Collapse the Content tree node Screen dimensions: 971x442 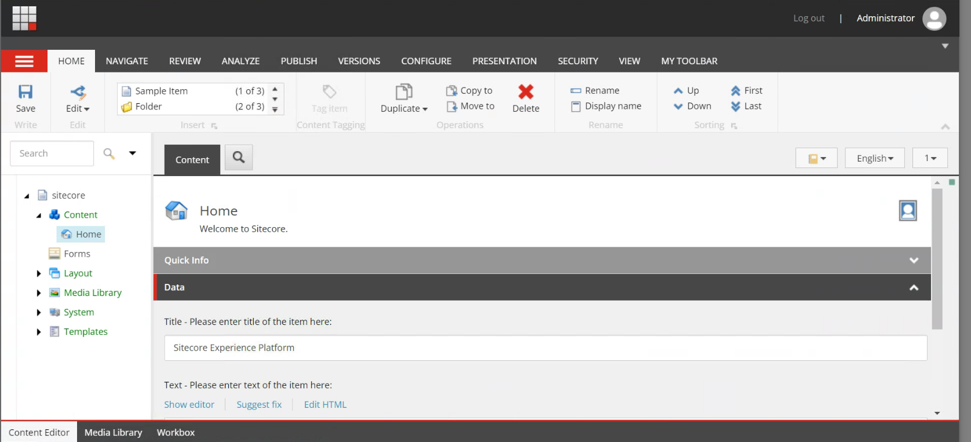39,215
